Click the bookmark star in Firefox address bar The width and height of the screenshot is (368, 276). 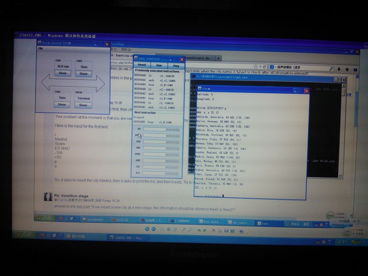coord(256,67)
